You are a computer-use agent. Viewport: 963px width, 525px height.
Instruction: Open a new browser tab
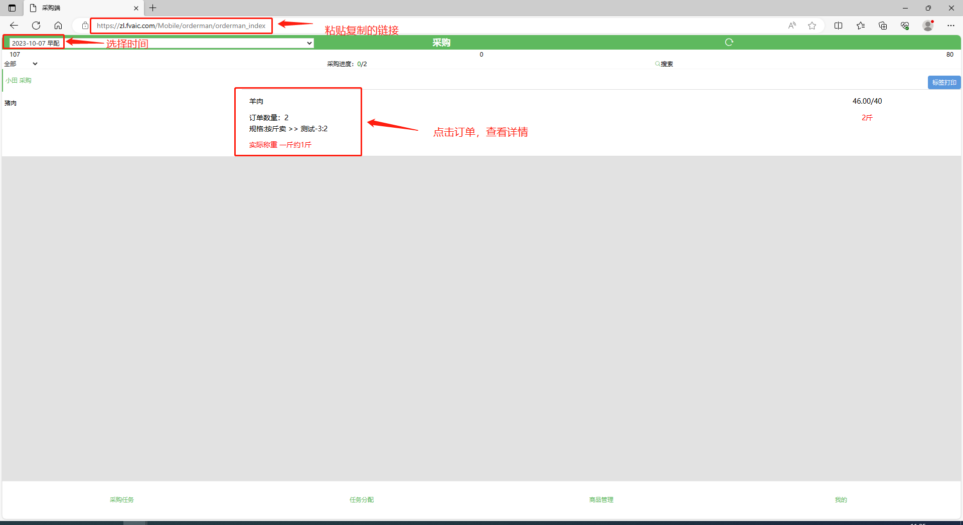click(153, 8)
